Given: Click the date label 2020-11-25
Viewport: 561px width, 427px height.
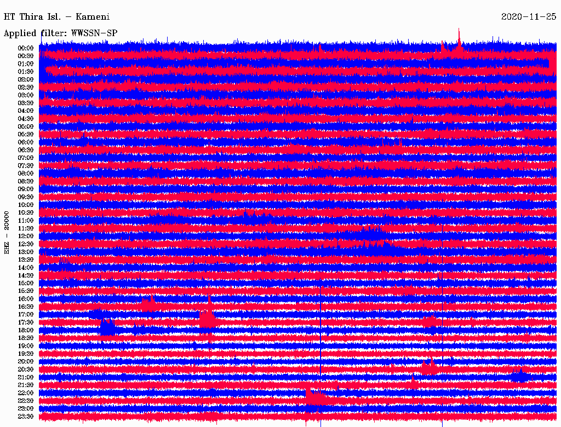Looking at the screenshot, I should click(x=529, y=17).
